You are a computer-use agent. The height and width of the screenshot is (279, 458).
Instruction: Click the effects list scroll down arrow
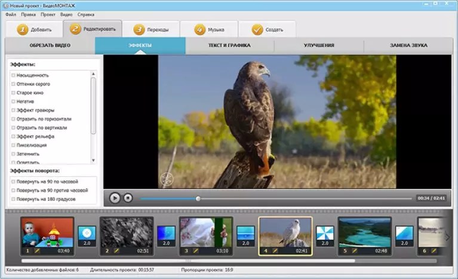(93, 160)
